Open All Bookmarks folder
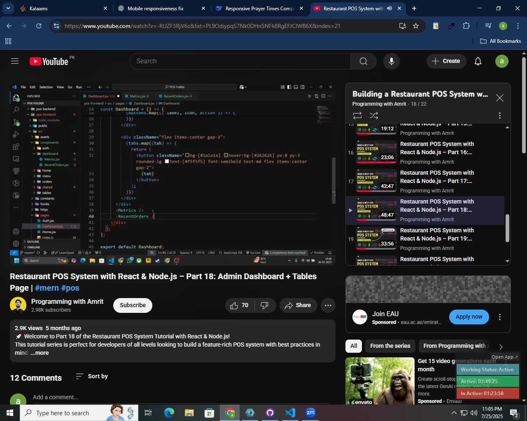 tap(501, 41)
